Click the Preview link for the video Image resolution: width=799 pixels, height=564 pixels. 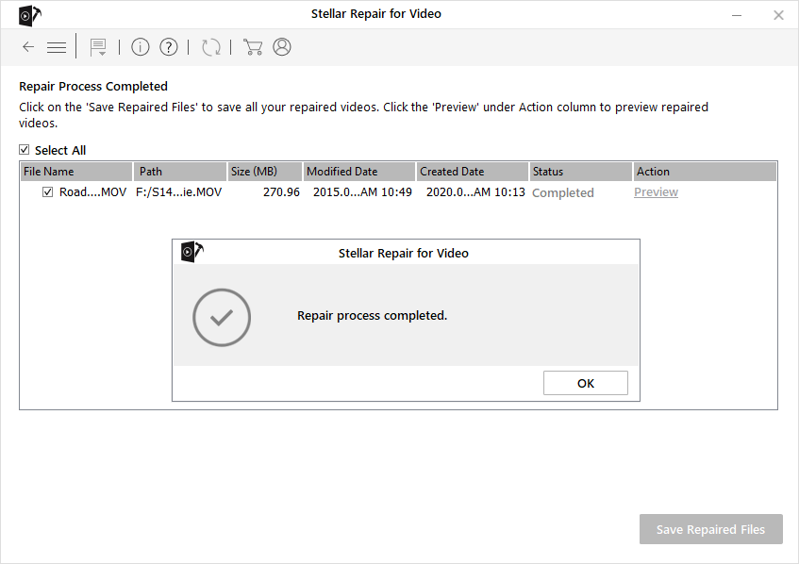click(x=656, y=192)
